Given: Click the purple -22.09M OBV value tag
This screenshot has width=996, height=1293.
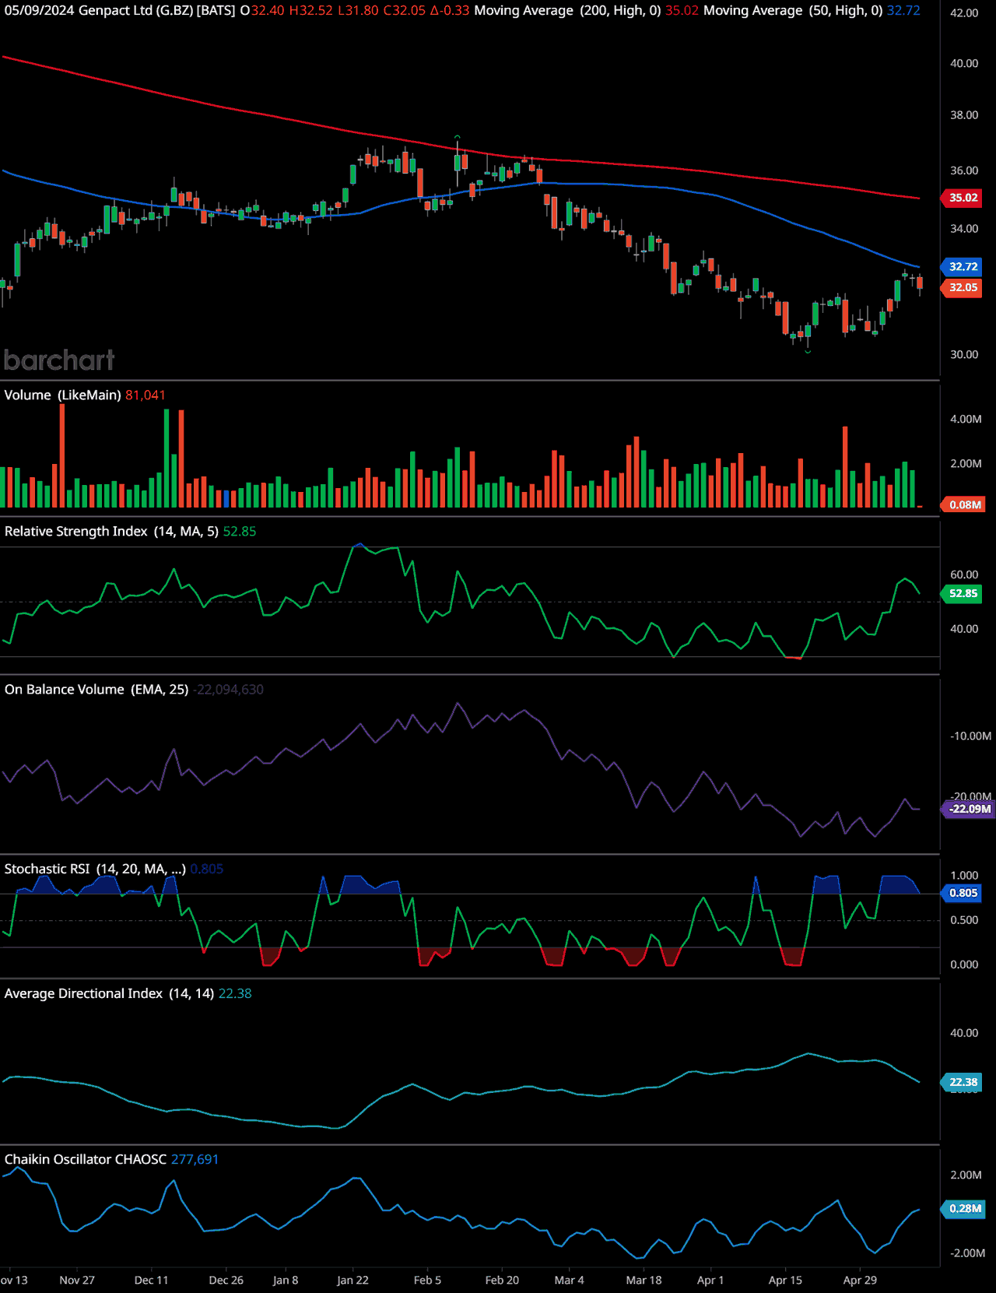Looking at the screenshot, I should click(969, 809).
